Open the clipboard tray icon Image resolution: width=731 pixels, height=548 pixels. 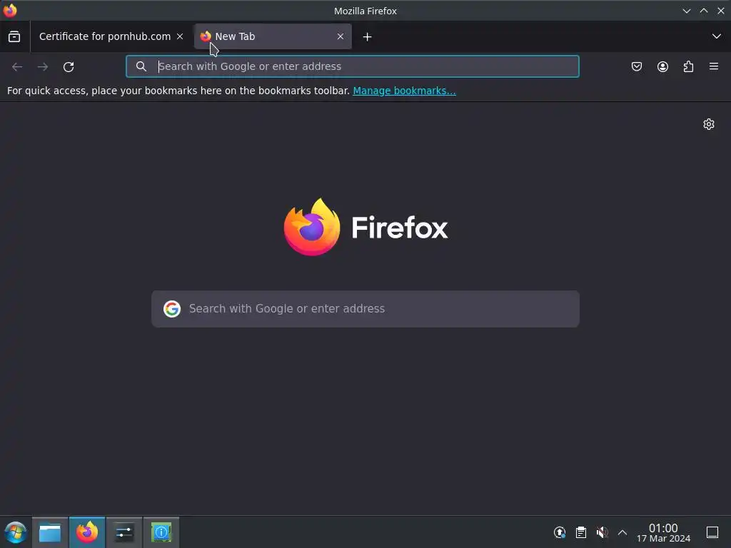tap(581, 532)
